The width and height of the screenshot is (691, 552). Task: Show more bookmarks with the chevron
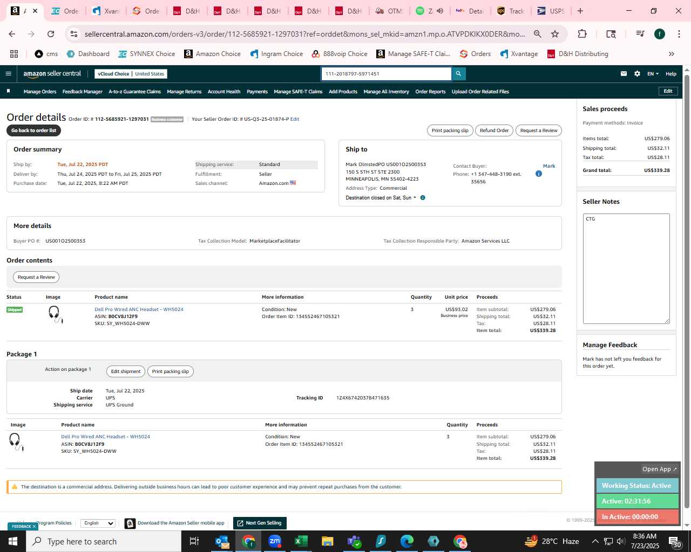click(x=671, y=54)
